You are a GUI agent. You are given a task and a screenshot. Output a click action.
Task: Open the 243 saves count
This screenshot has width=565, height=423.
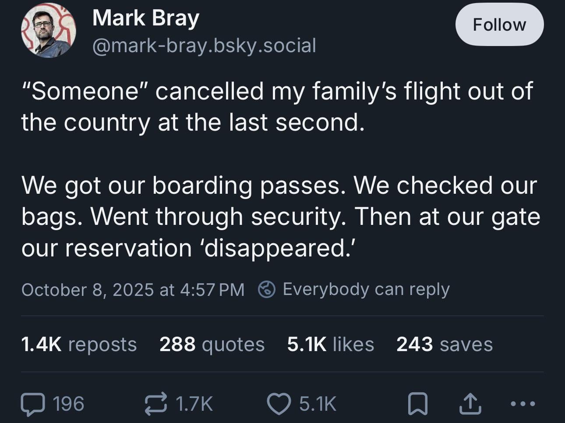[x=445, y=344]
